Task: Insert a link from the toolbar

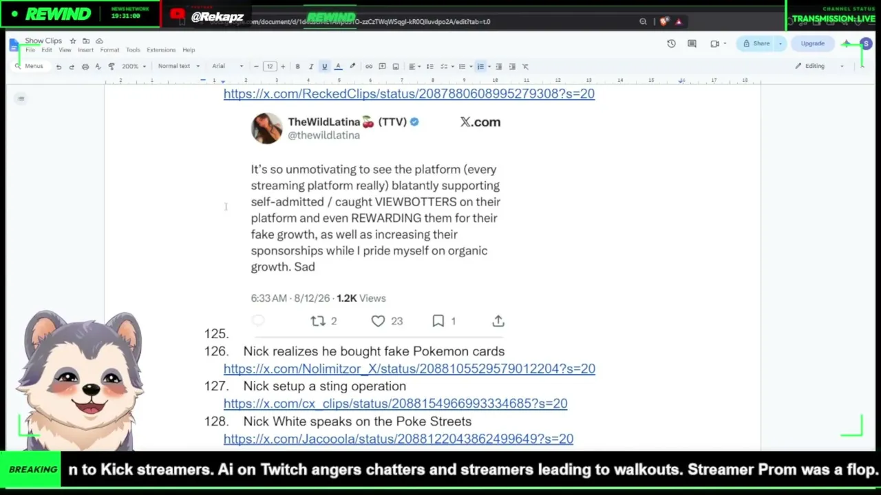Action: [x=369, y=67]
